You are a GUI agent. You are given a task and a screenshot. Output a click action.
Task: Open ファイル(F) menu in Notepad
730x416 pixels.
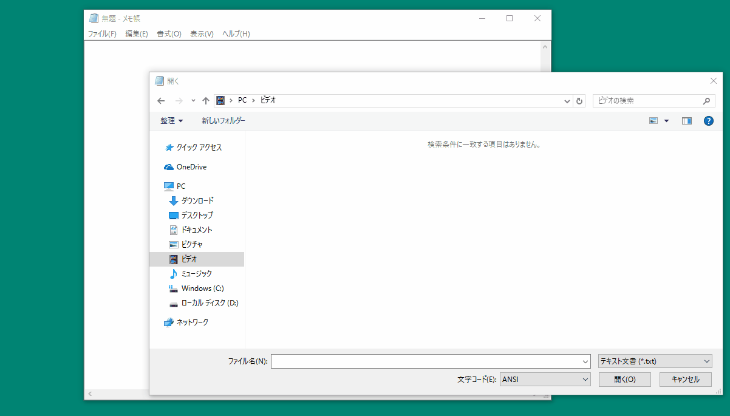pos(102,34)
